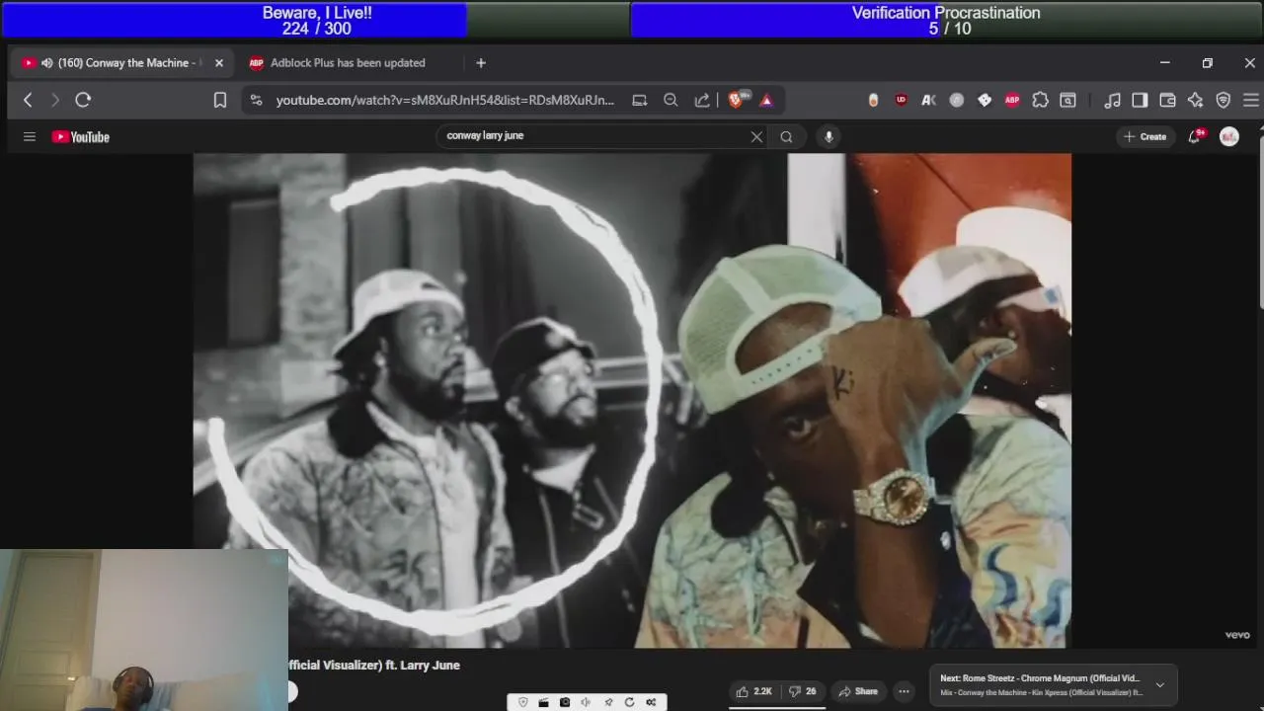Screen dimensions: 1264x711
Task: Click the refresh icon in floating toolbar
Action: pos(629,702)
